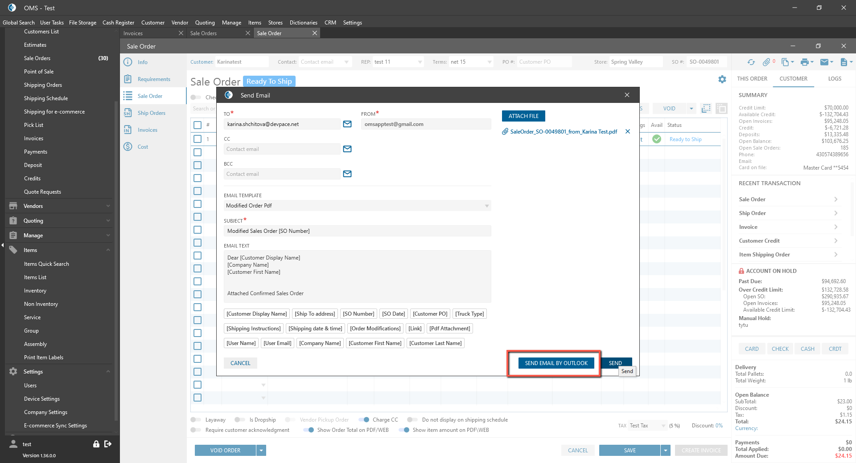This screenshot has height=463, width=856.
Task: Click the green check status icon in row 1
Action: (x=657, y=139)
